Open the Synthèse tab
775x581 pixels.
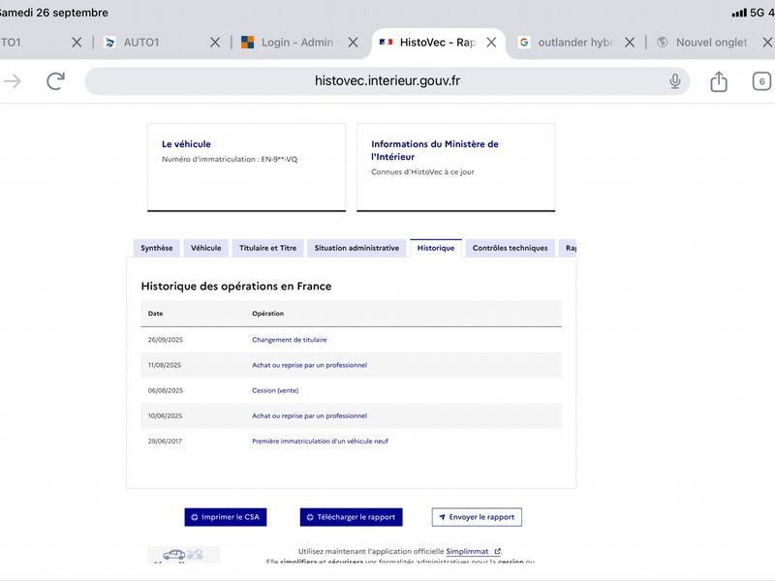click(x=157, y=248)
